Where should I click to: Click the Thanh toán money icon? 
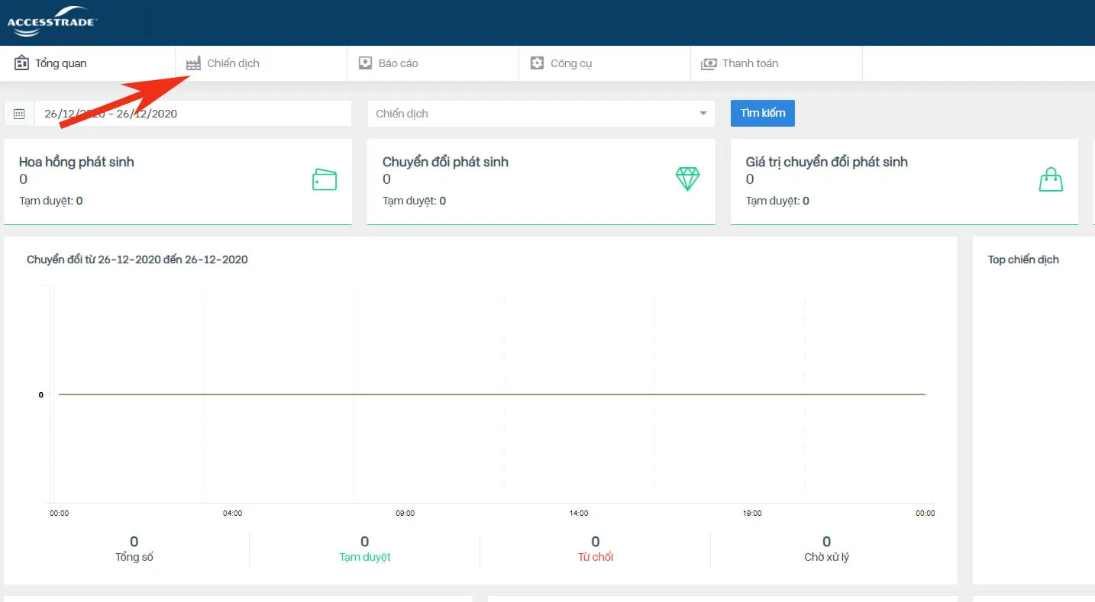[709, 63]
